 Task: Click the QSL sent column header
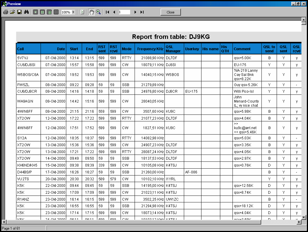coord(284,49)
